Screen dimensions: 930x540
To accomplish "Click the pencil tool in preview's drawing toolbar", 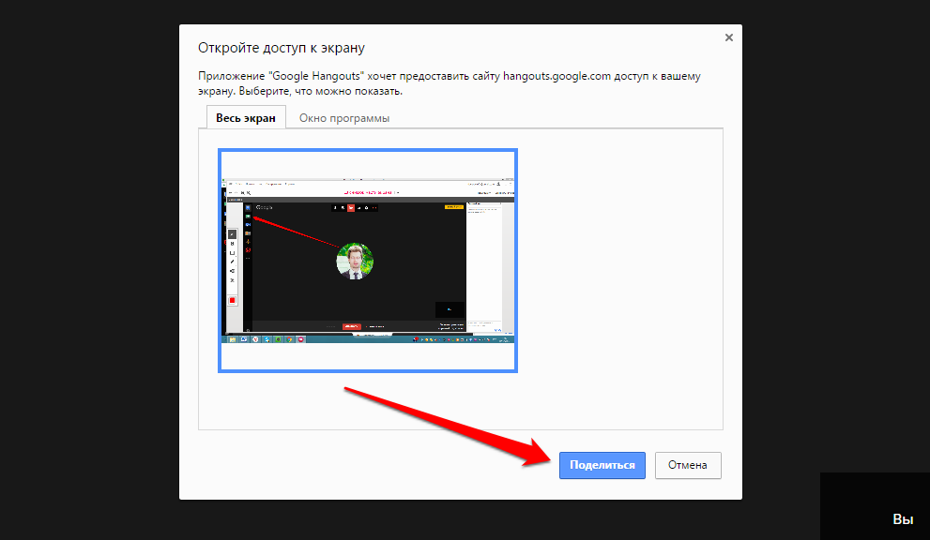I will [232, 261].
